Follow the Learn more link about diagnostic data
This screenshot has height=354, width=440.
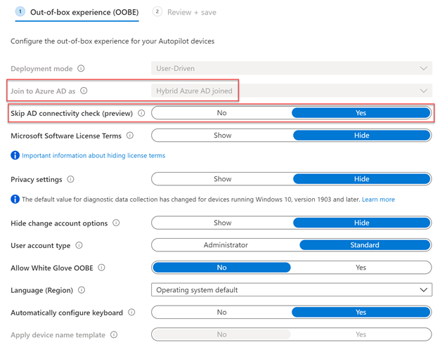coord(378,199)
